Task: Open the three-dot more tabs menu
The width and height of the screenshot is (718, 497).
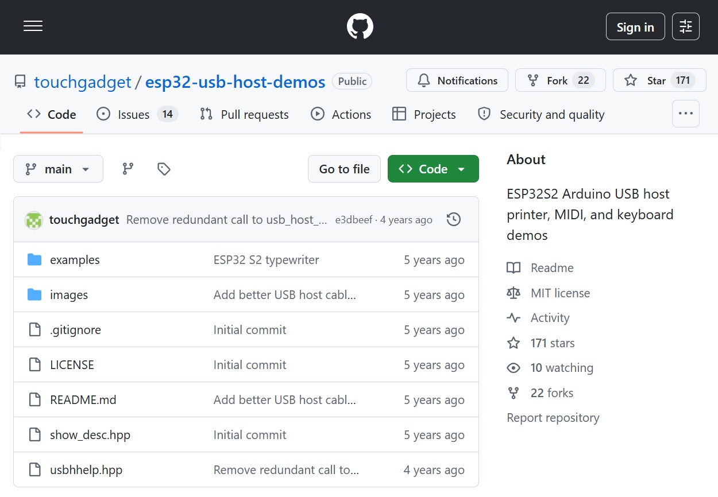Action: [685, 114]
